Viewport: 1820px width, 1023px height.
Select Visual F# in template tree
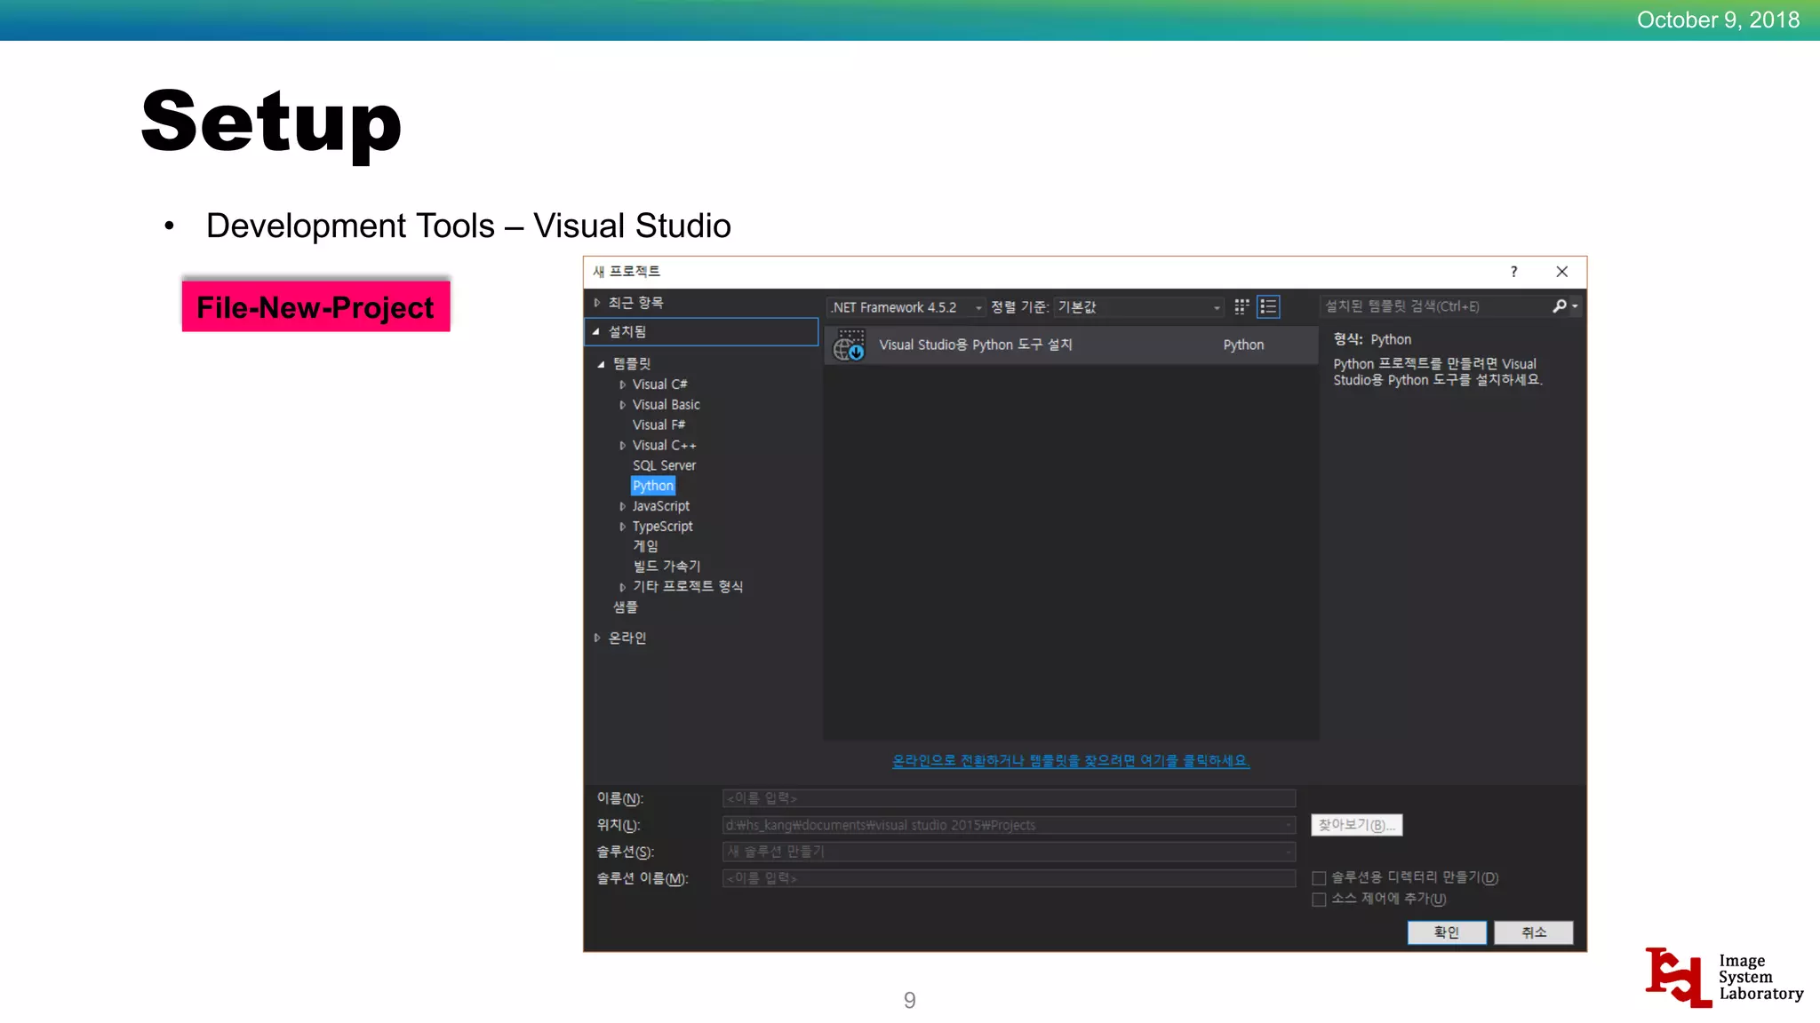(659, 425)
